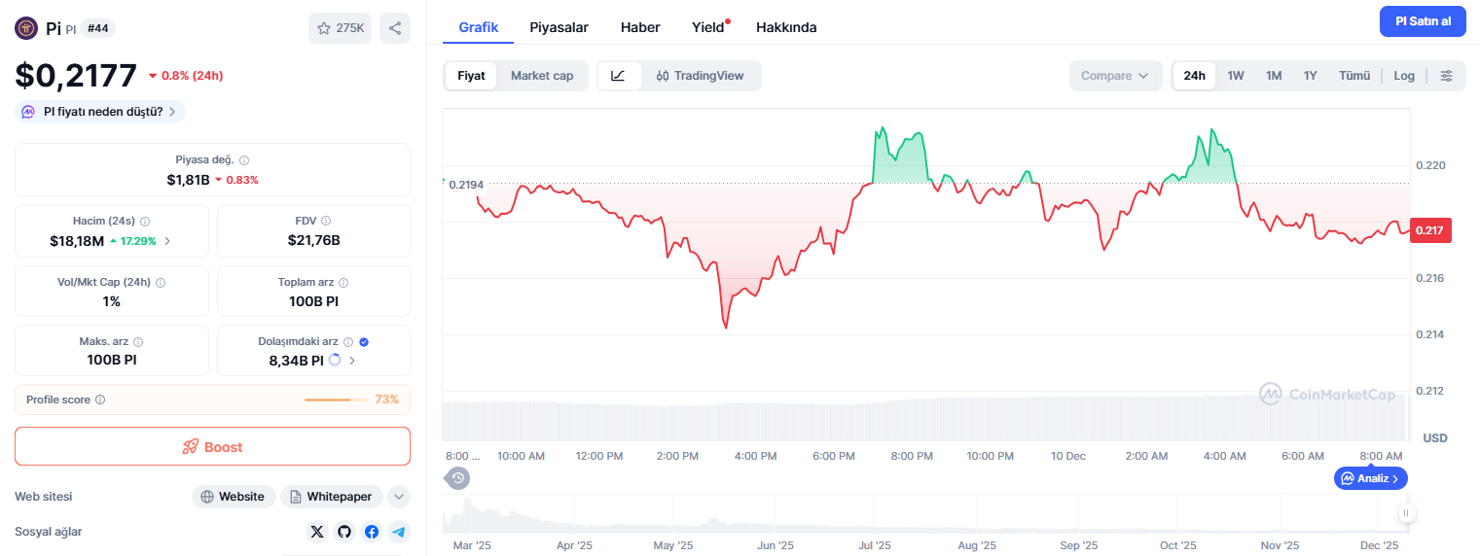Select the line chart type icon
Image resolution: width=1480 pixels, height=556 pixels.
[x=619, y=76]
